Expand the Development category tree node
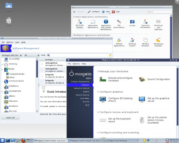The image size is (179, 143). click(x=2, y=91)
